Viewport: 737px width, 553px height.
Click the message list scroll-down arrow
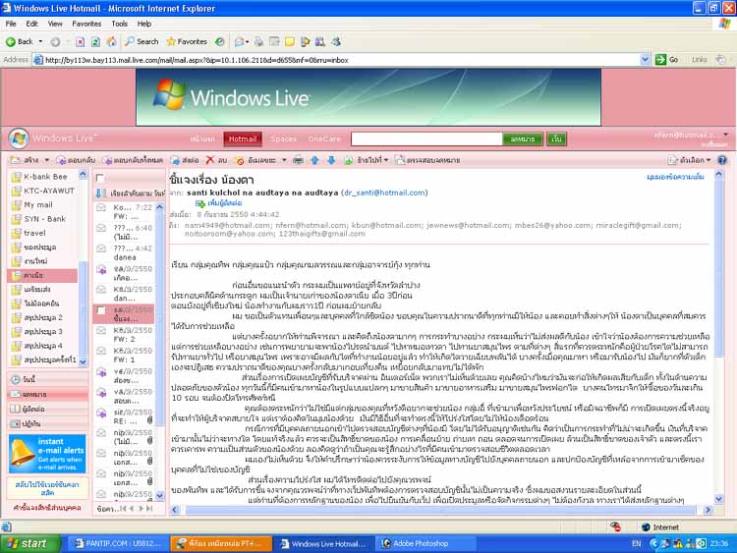point(160,495)
